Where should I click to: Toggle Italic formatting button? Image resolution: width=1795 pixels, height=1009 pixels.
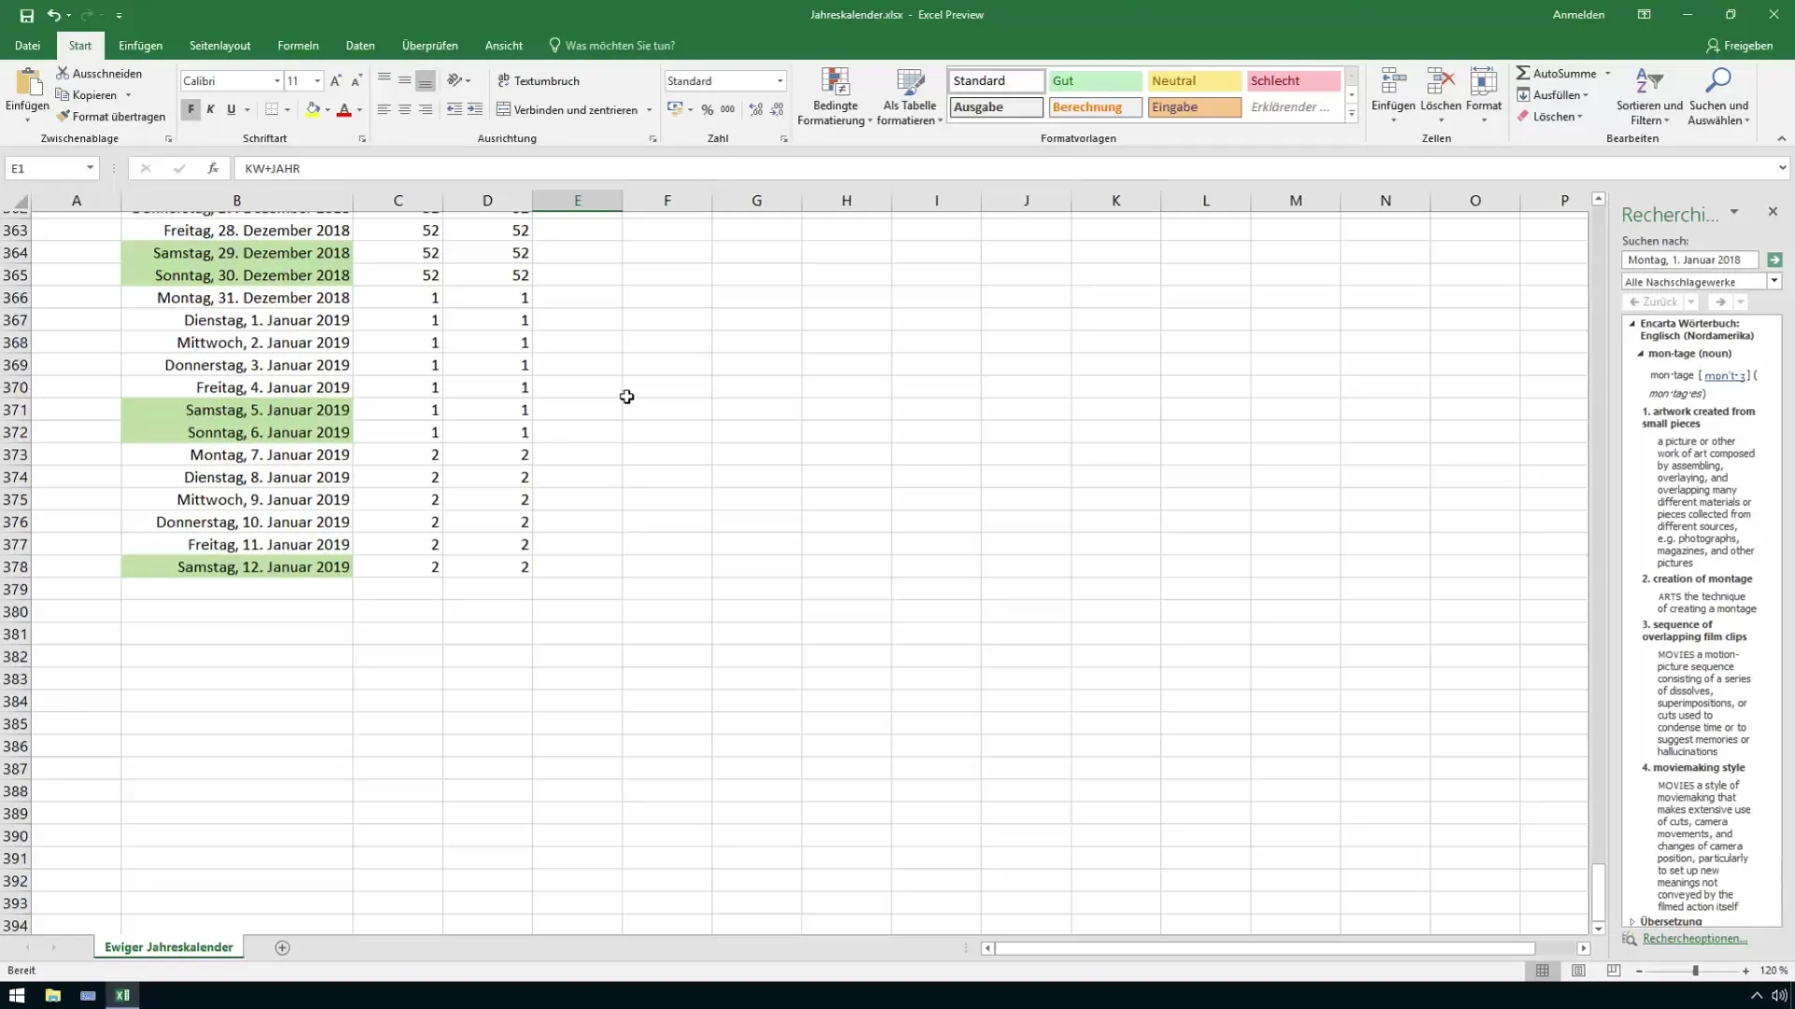209,109
